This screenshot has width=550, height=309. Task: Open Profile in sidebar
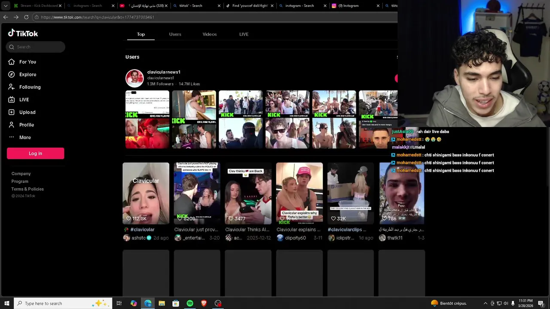[26, 124]
